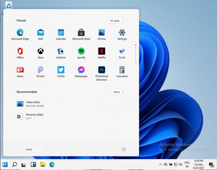Launch the Messenger app
This screenshot has height=170, width=217.
click(81, 70)
